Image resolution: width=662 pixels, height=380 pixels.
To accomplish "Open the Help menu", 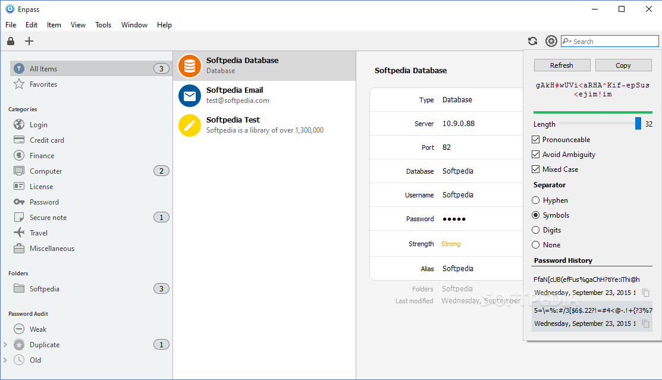I will pyautogui.click(x=164, y=25).
